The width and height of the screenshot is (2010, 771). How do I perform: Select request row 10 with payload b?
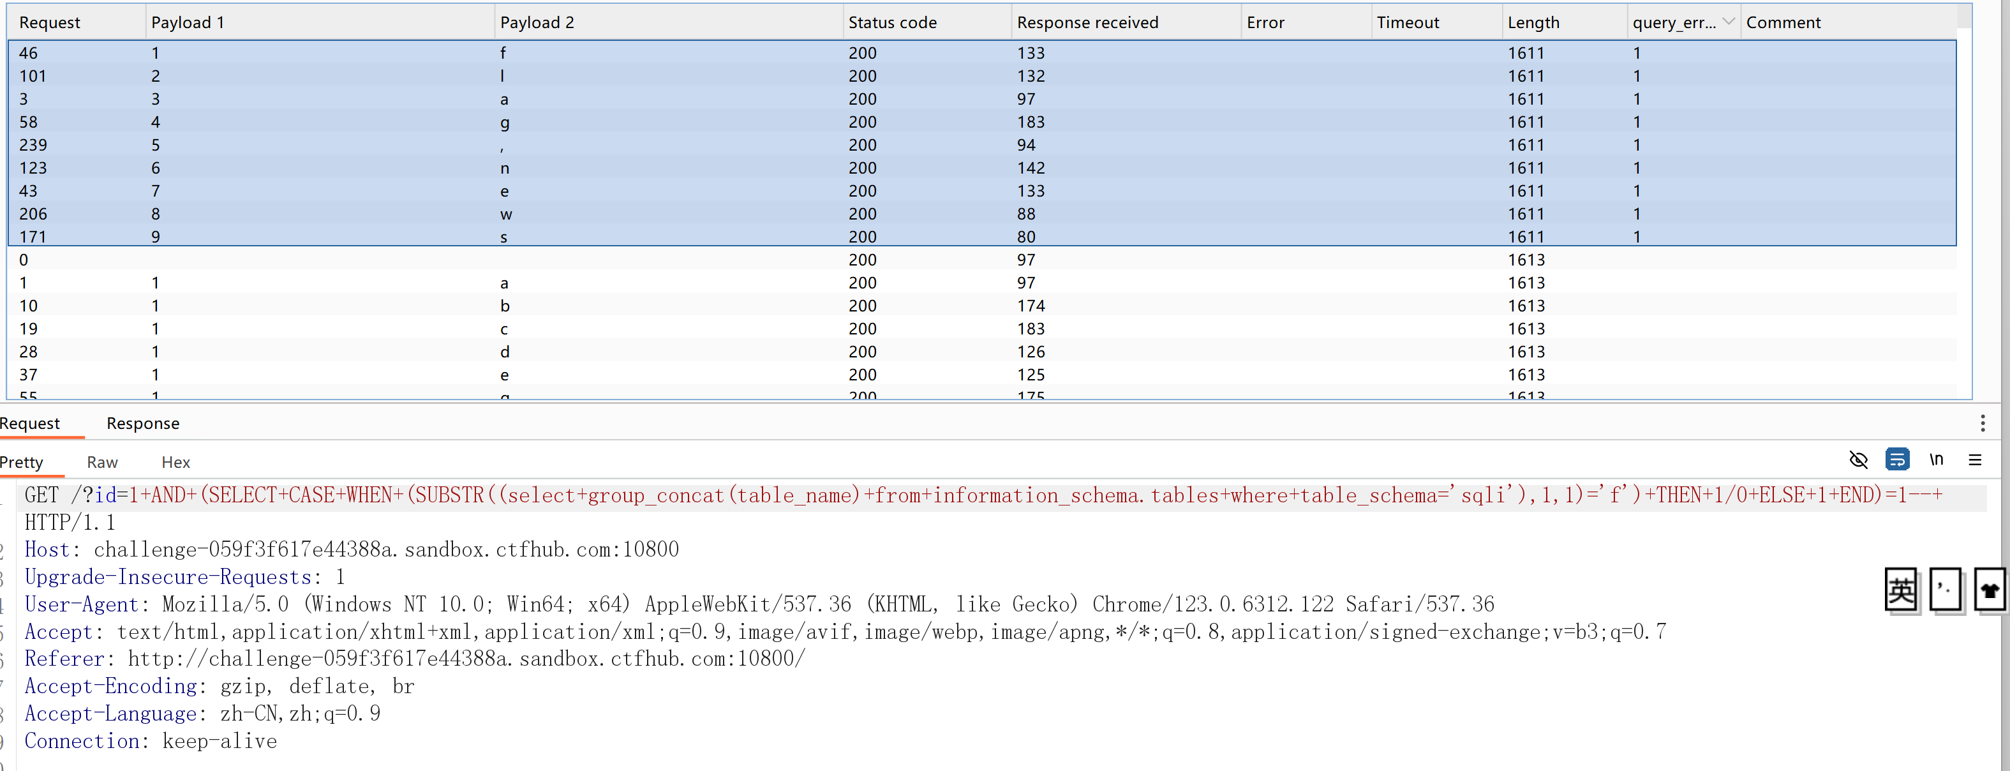click(x=981, y=306)
